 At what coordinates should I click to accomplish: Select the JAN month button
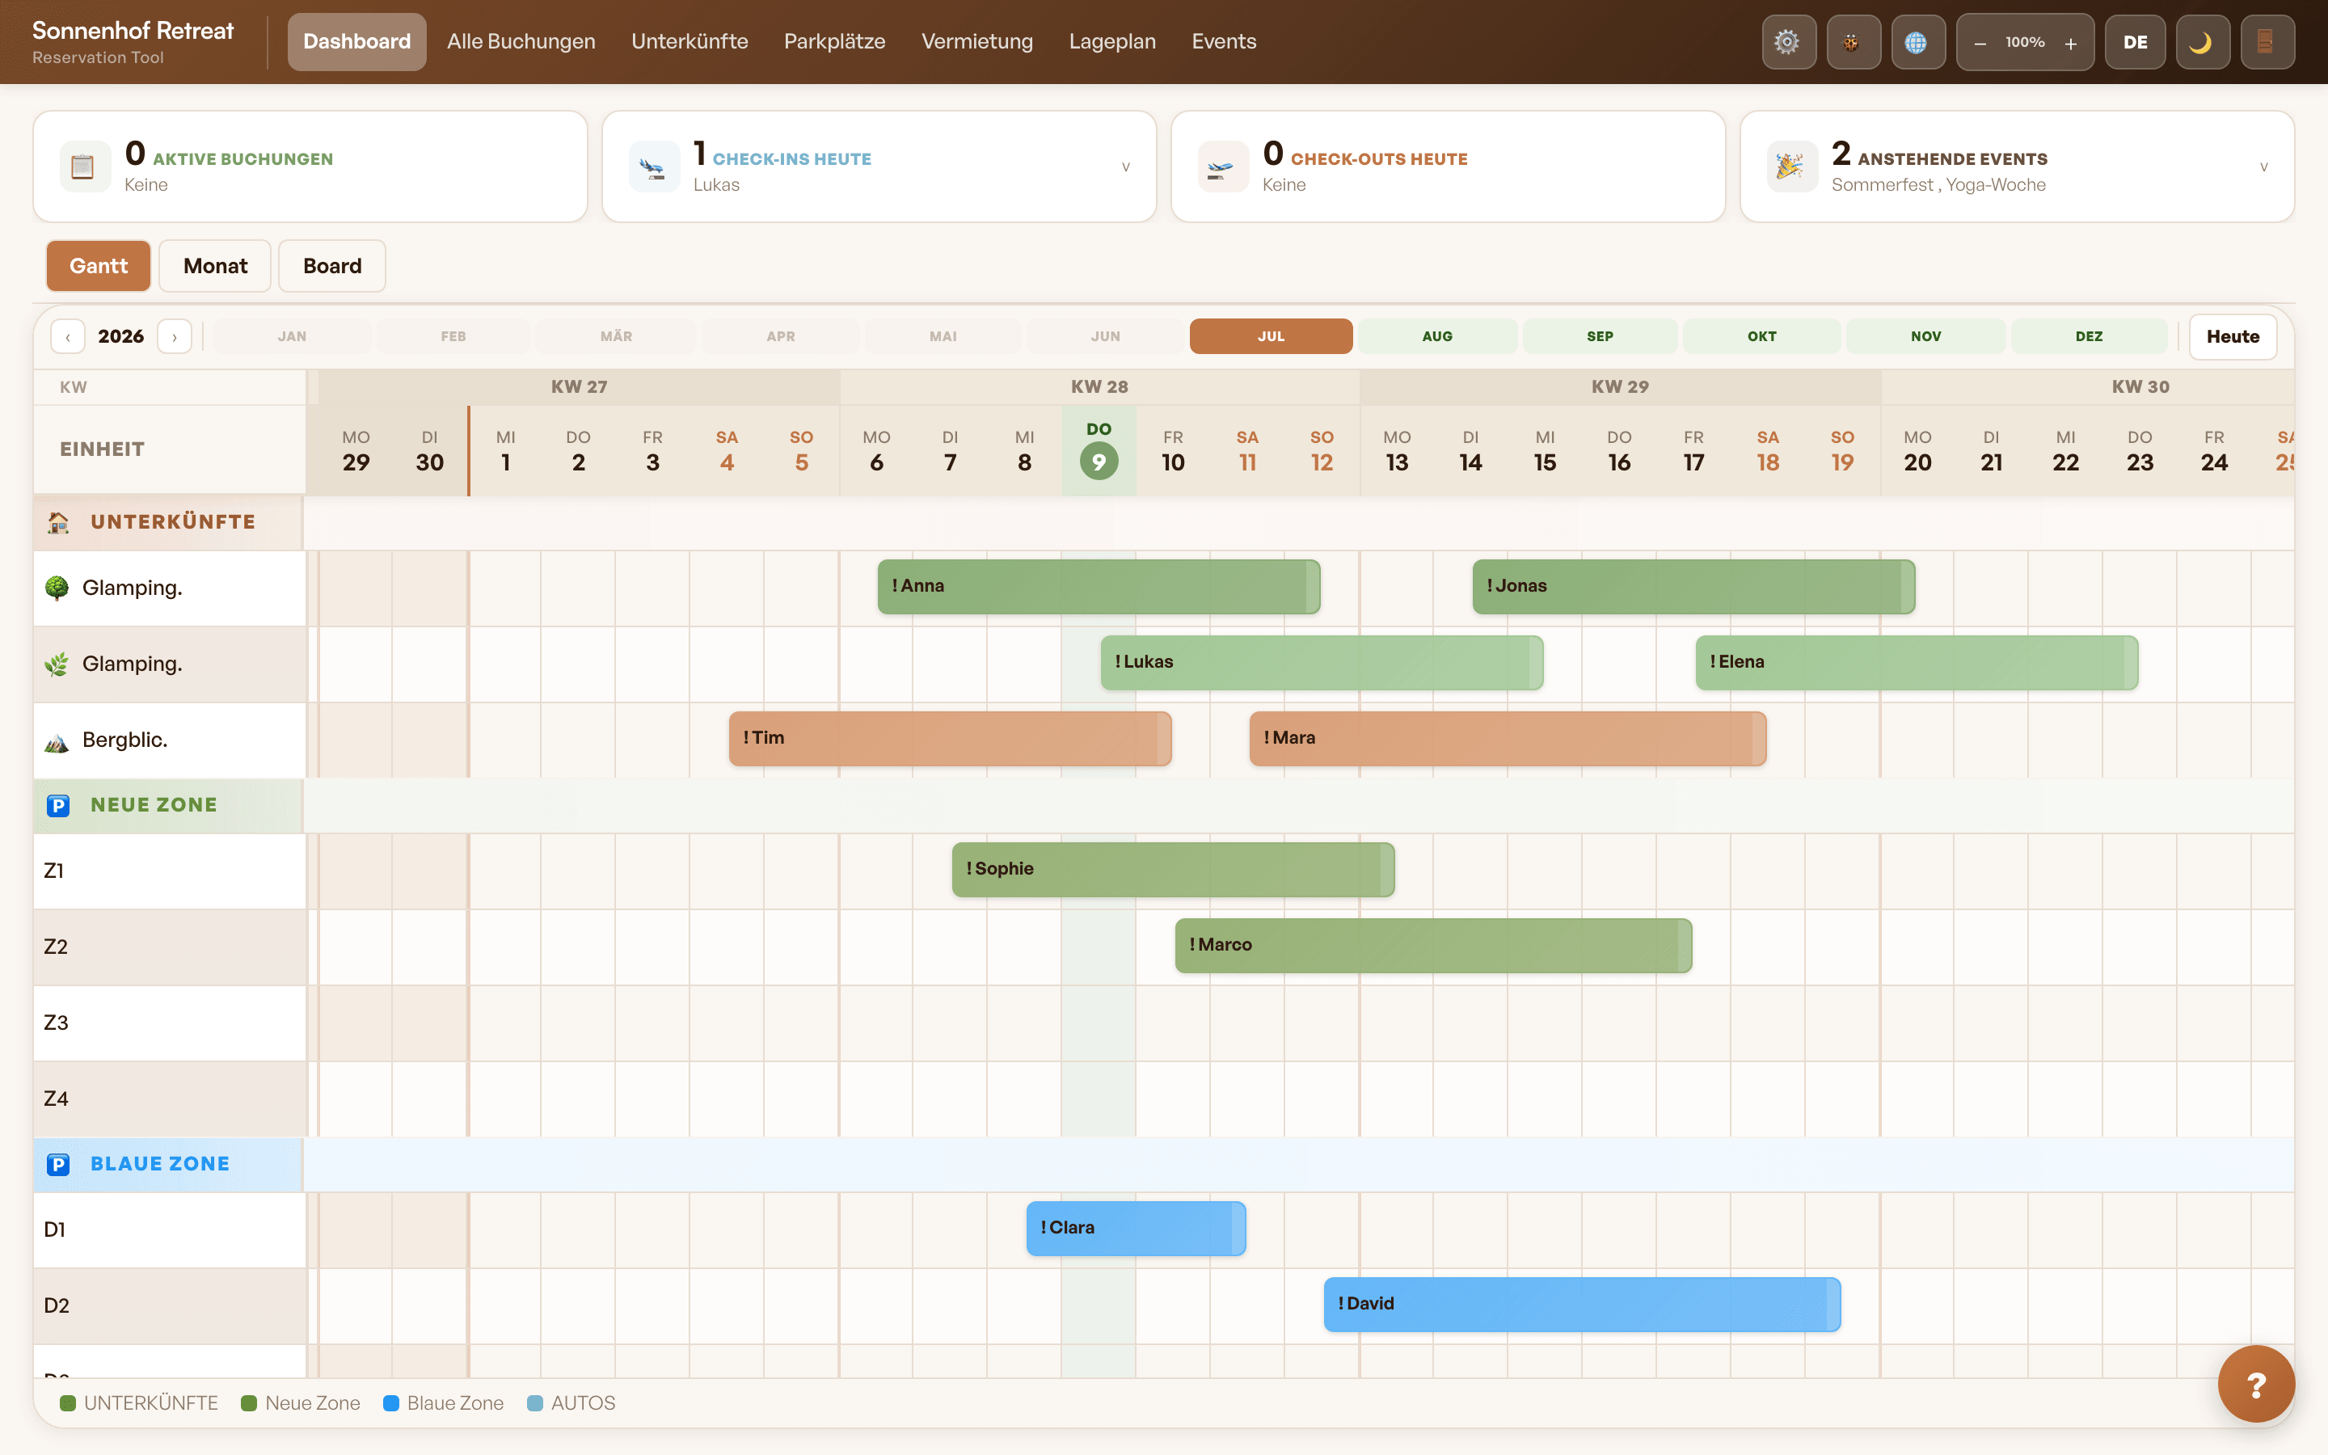[292, 337]
